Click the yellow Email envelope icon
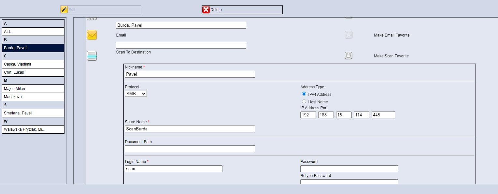Screen dimensions: 498x194 tap(92, 35)
